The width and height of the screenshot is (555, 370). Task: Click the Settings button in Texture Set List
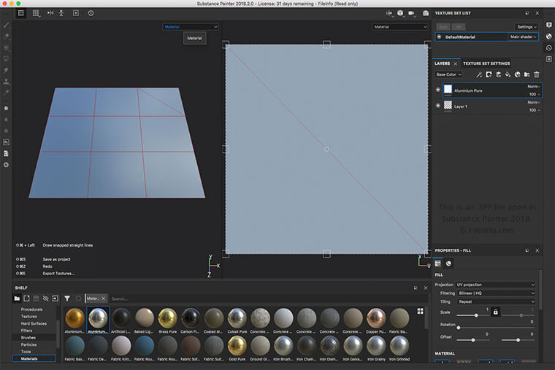tap(527, 27)
